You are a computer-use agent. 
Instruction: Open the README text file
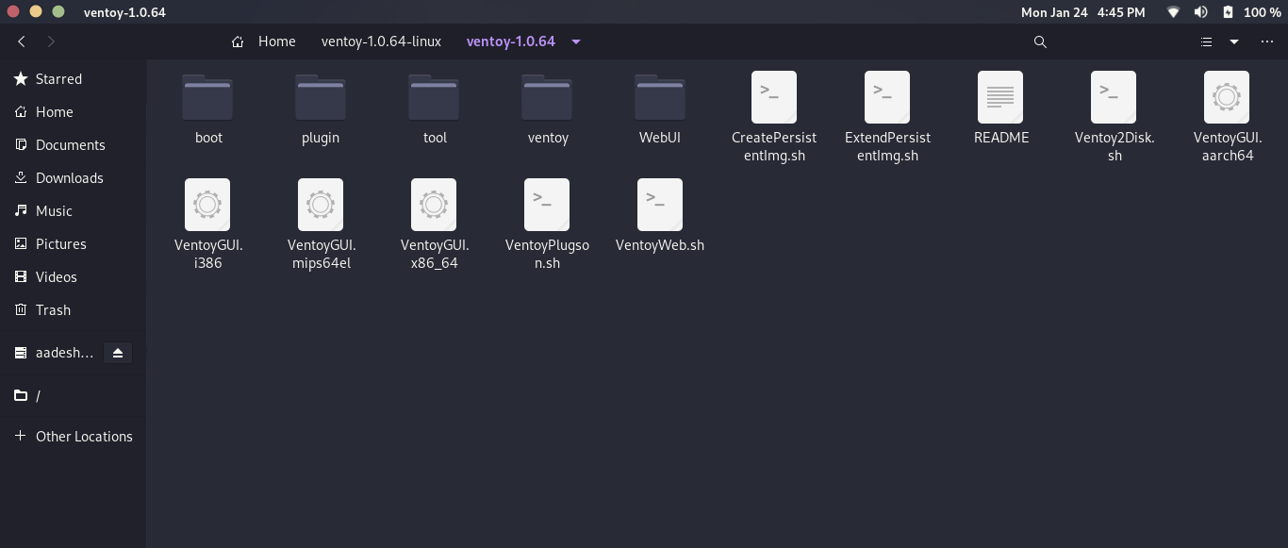click(1000, 98)
